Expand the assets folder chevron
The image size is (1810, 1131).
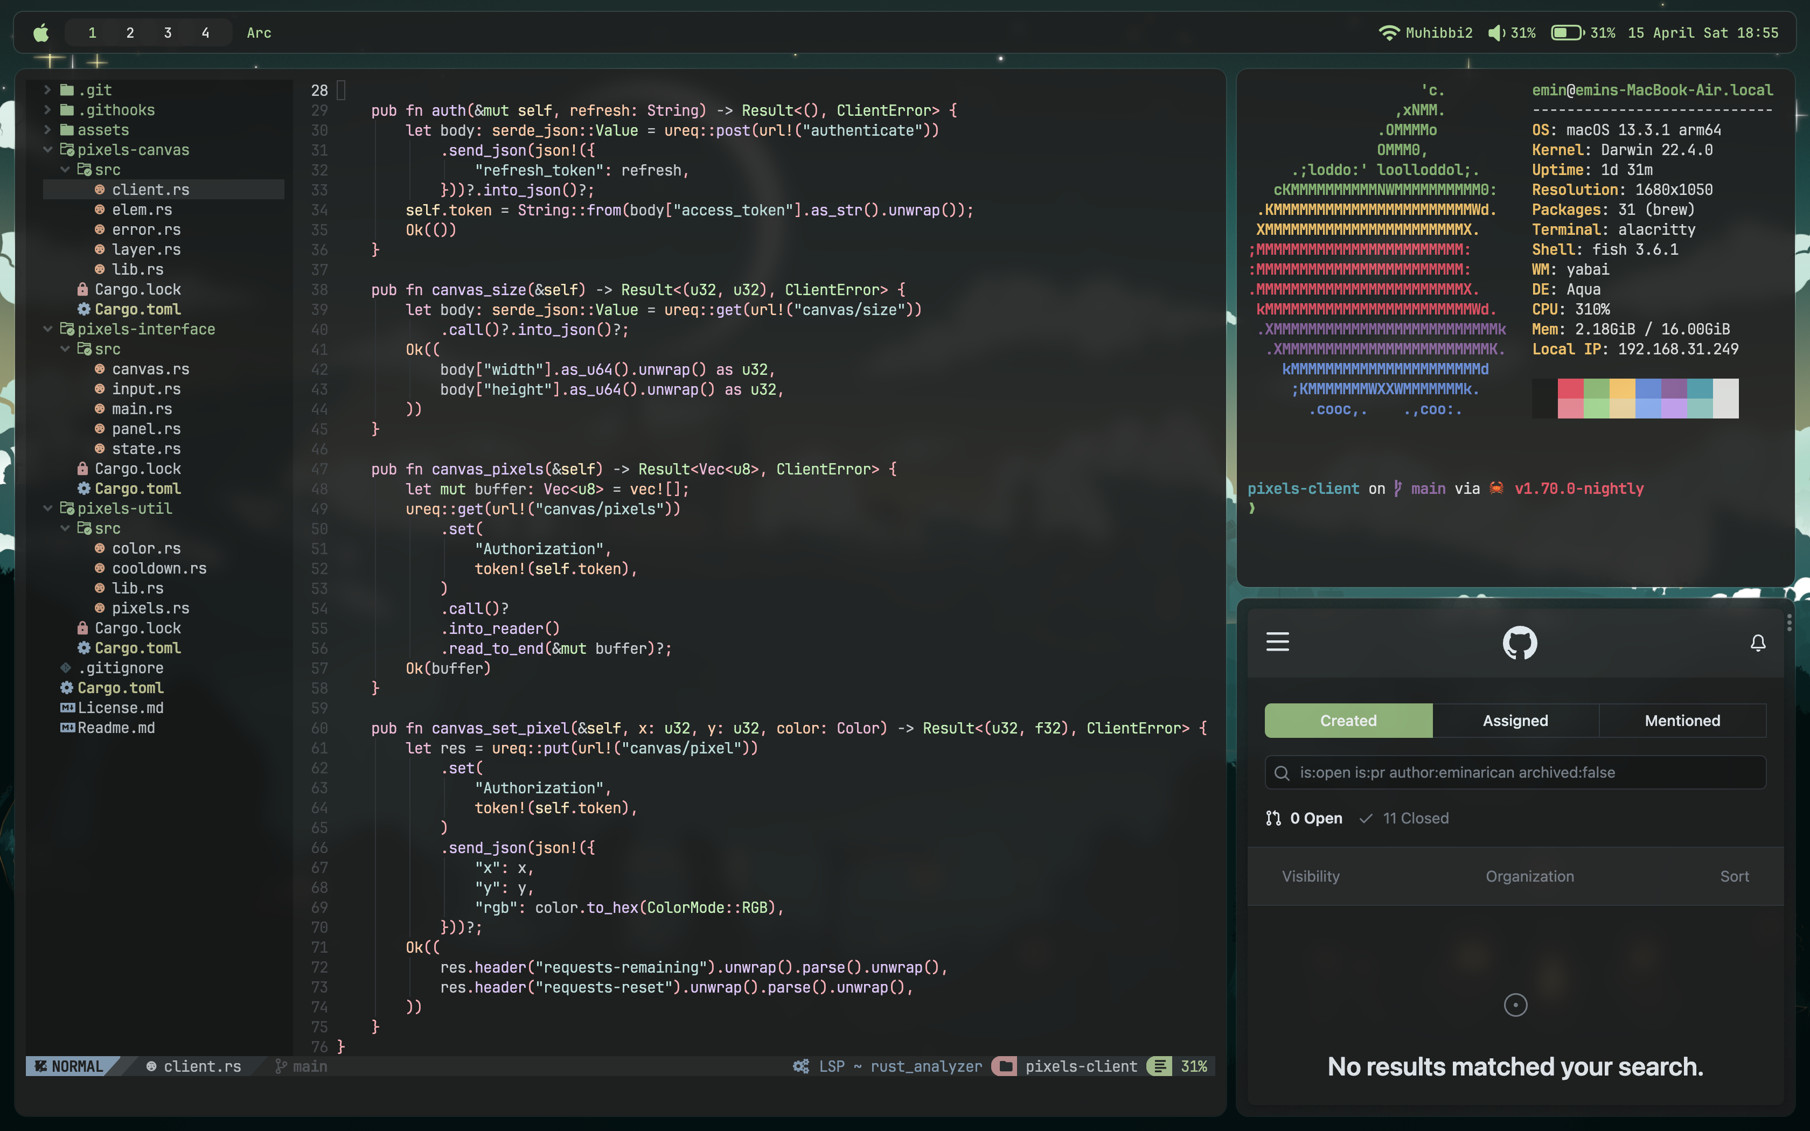(48, 130)
